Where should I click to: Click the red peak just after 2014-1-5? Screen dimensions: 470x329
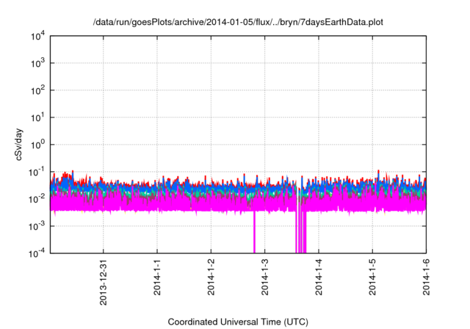tap(378, 173)
